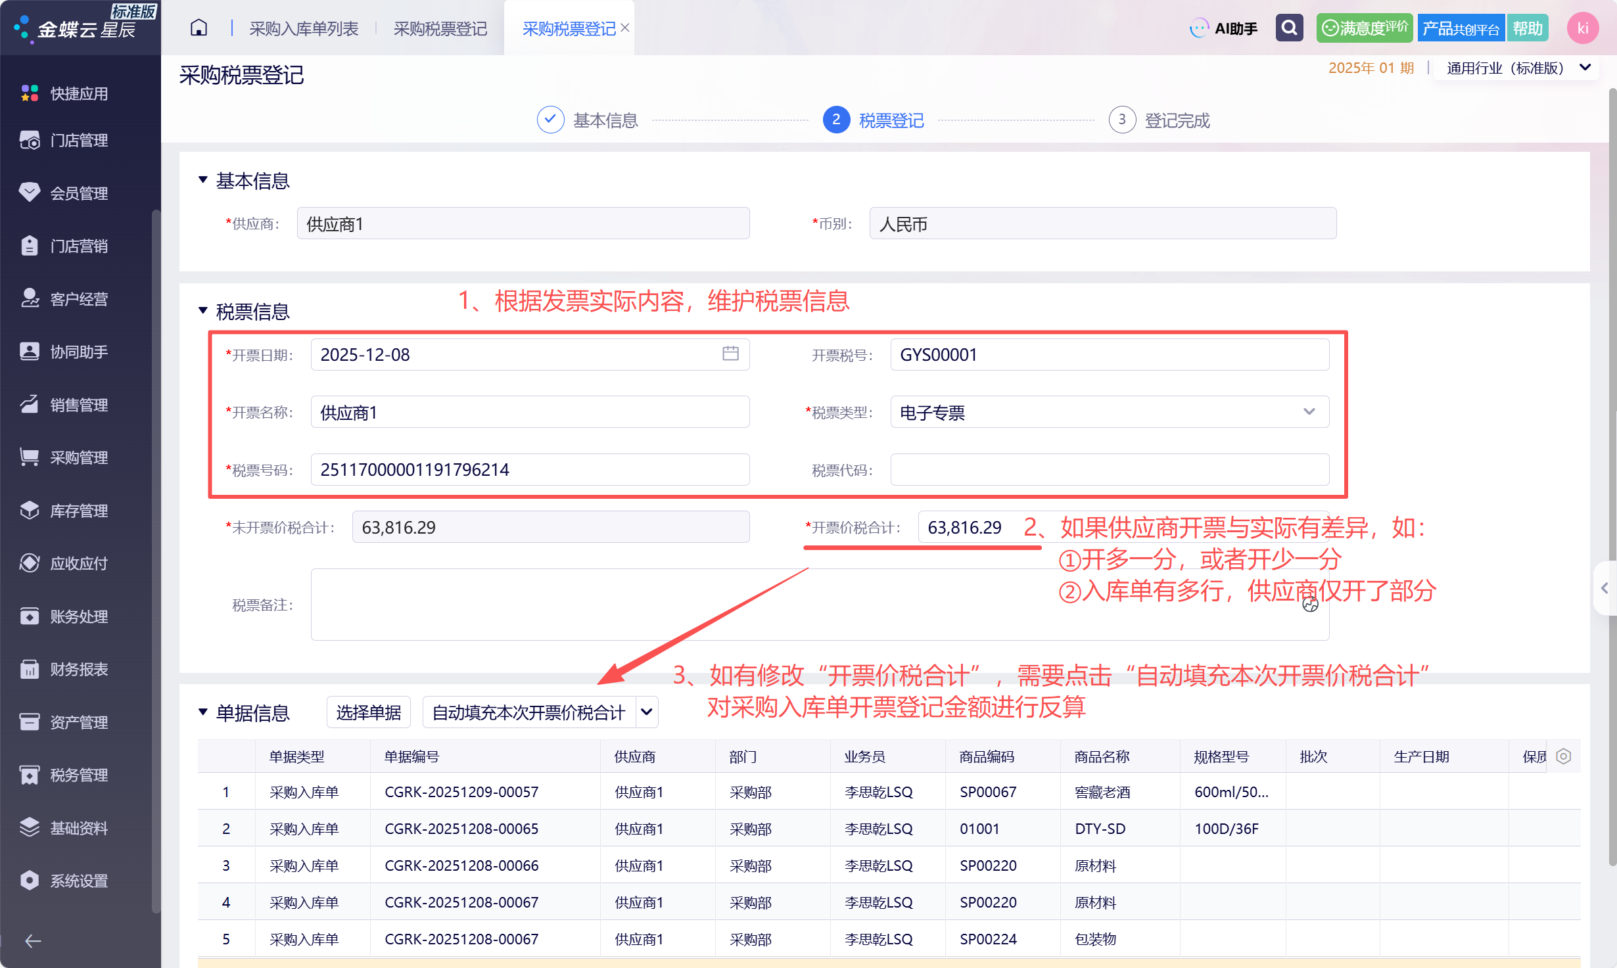Image resolution: width=1617 pixels, height=968 pixels.
Task: Close the active 采购税票登记 tab
Action: click(625, 28)
